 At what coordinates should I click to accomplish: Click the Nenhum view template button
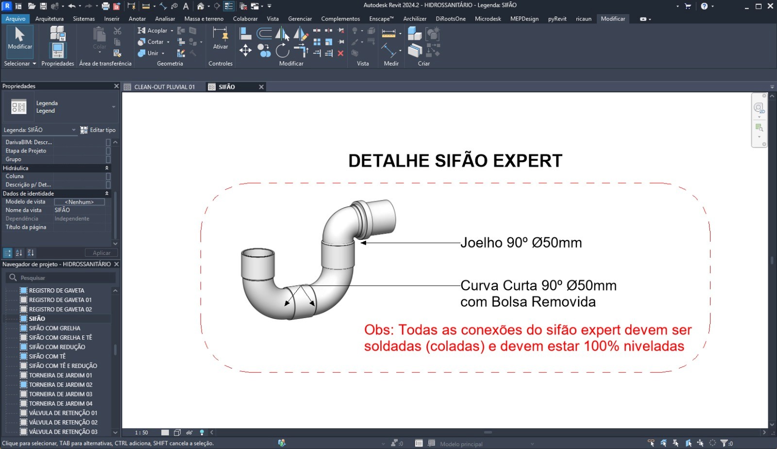[x=79, y=202]
